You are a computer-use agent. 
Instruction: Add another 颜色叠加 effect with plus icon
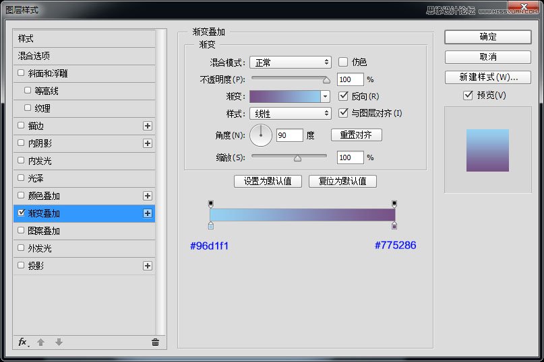point(148,196)
